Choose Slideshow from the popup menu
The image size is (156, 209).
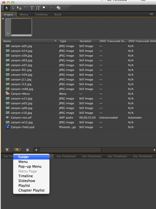coord(27,181)
